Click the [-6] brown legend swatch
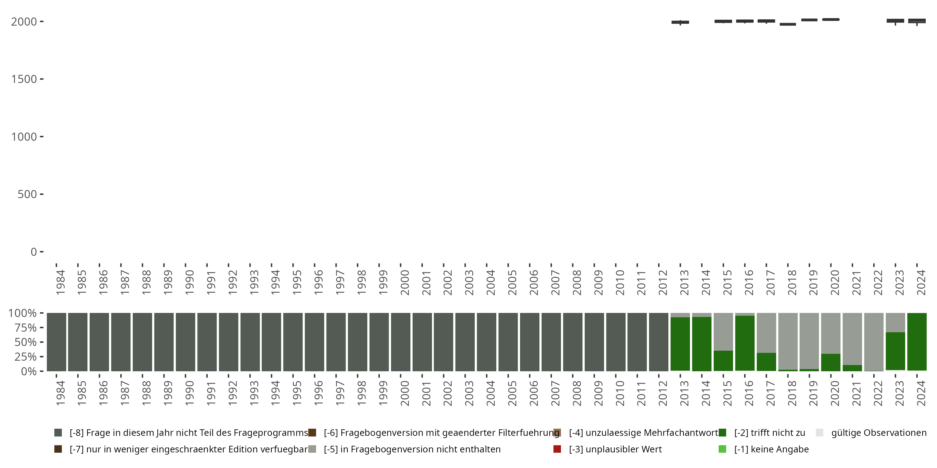This screenshot has width=937, height=468. pos(312,432)
